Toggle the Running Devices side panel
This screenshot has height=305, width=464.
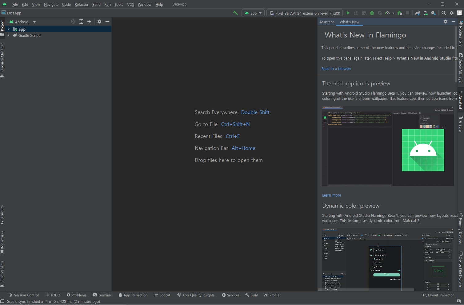(x=461, y=228)
